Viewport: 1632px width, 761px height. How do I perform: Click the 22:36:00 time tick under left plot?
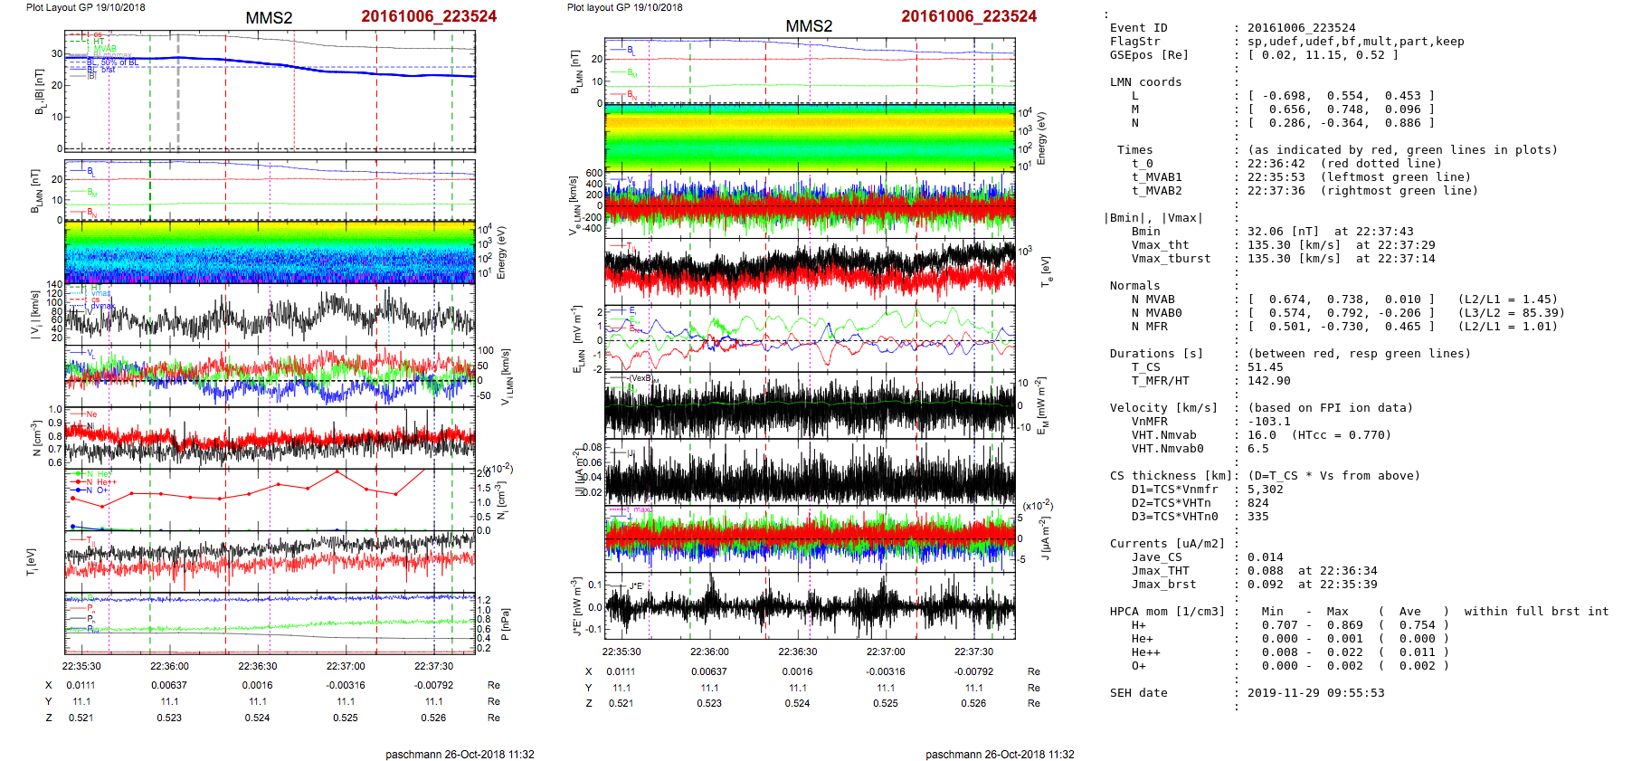[x=169, y=666]
